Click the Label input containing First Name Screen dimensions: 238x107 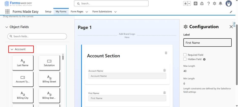207,43
